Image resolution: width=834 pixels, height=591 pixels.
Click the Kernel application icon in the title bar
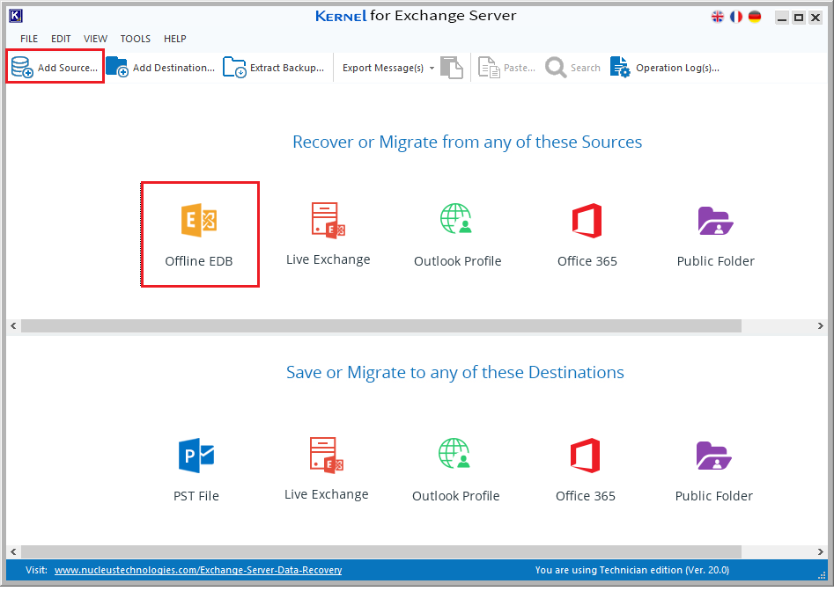16,16
